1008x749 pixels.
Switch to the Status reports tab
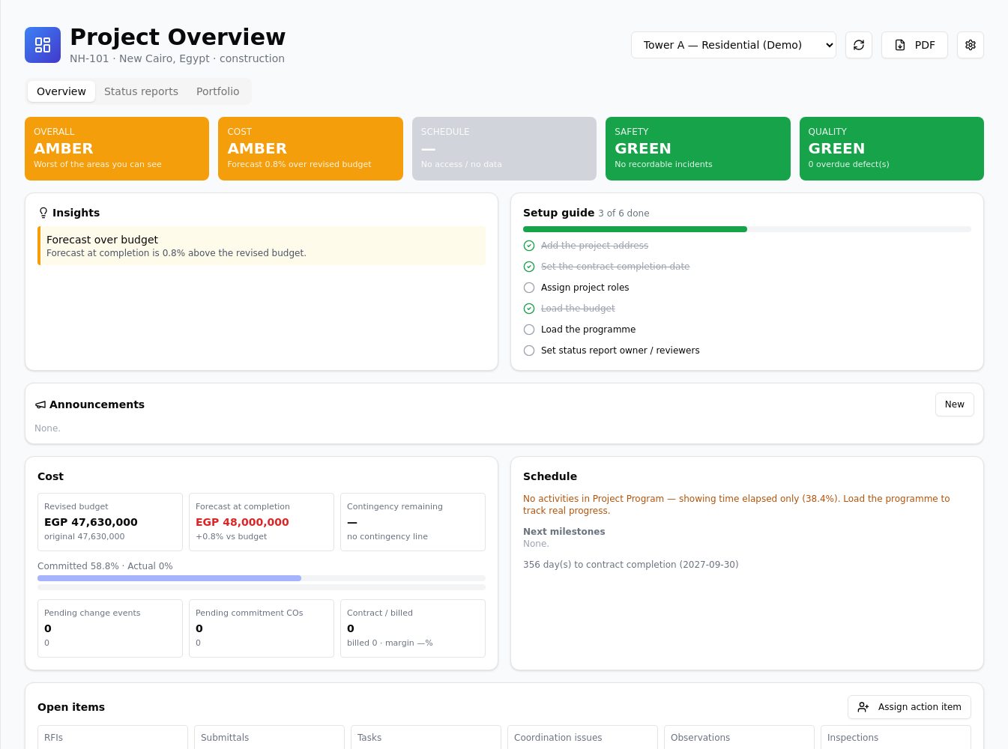(141, 91)
